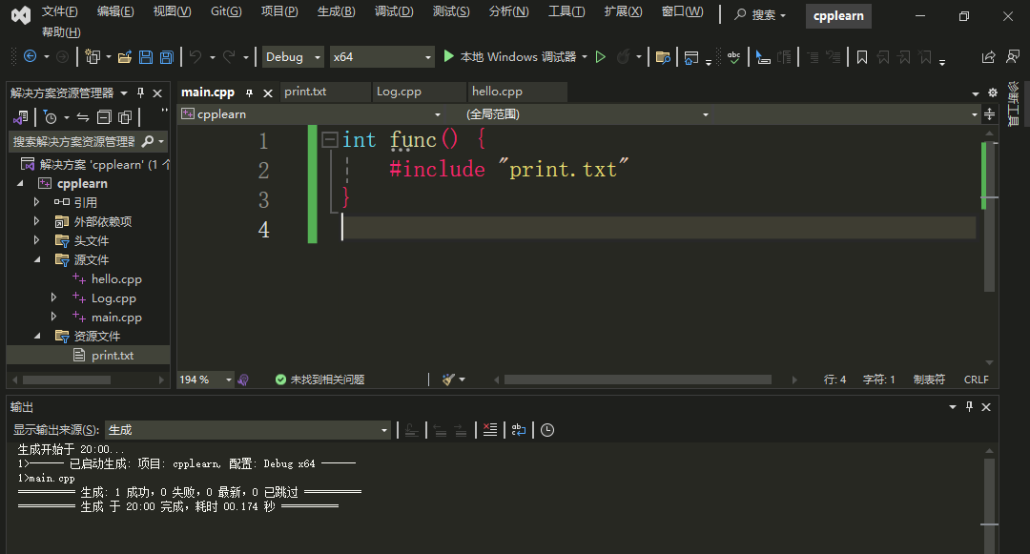
Task: Click the new project toolbar icon
Action: click(93, 57)
